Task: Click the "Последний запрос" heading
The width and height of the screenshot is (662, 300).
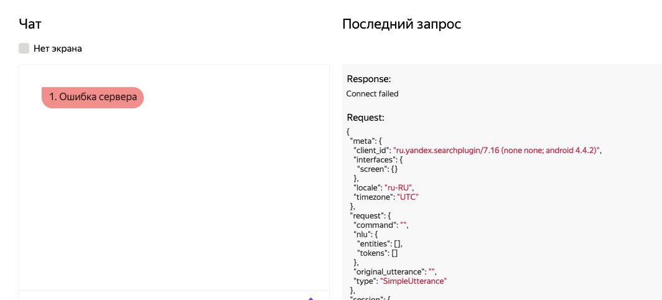Action: (x=401, y=24)
